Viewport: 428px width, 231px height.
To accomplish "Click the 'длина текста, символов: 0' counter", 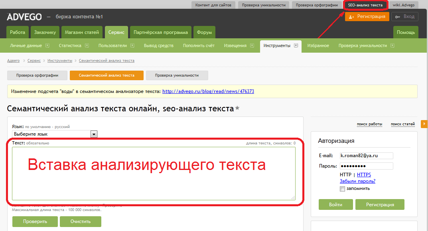I will click(x=271, y=143).
